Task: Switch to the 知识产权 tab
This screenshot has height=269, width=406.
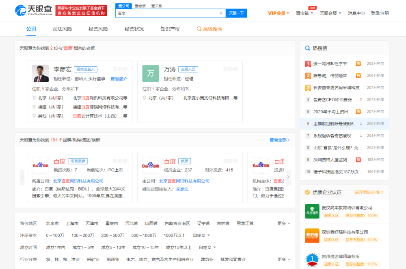Action: [x=170, y=29]
